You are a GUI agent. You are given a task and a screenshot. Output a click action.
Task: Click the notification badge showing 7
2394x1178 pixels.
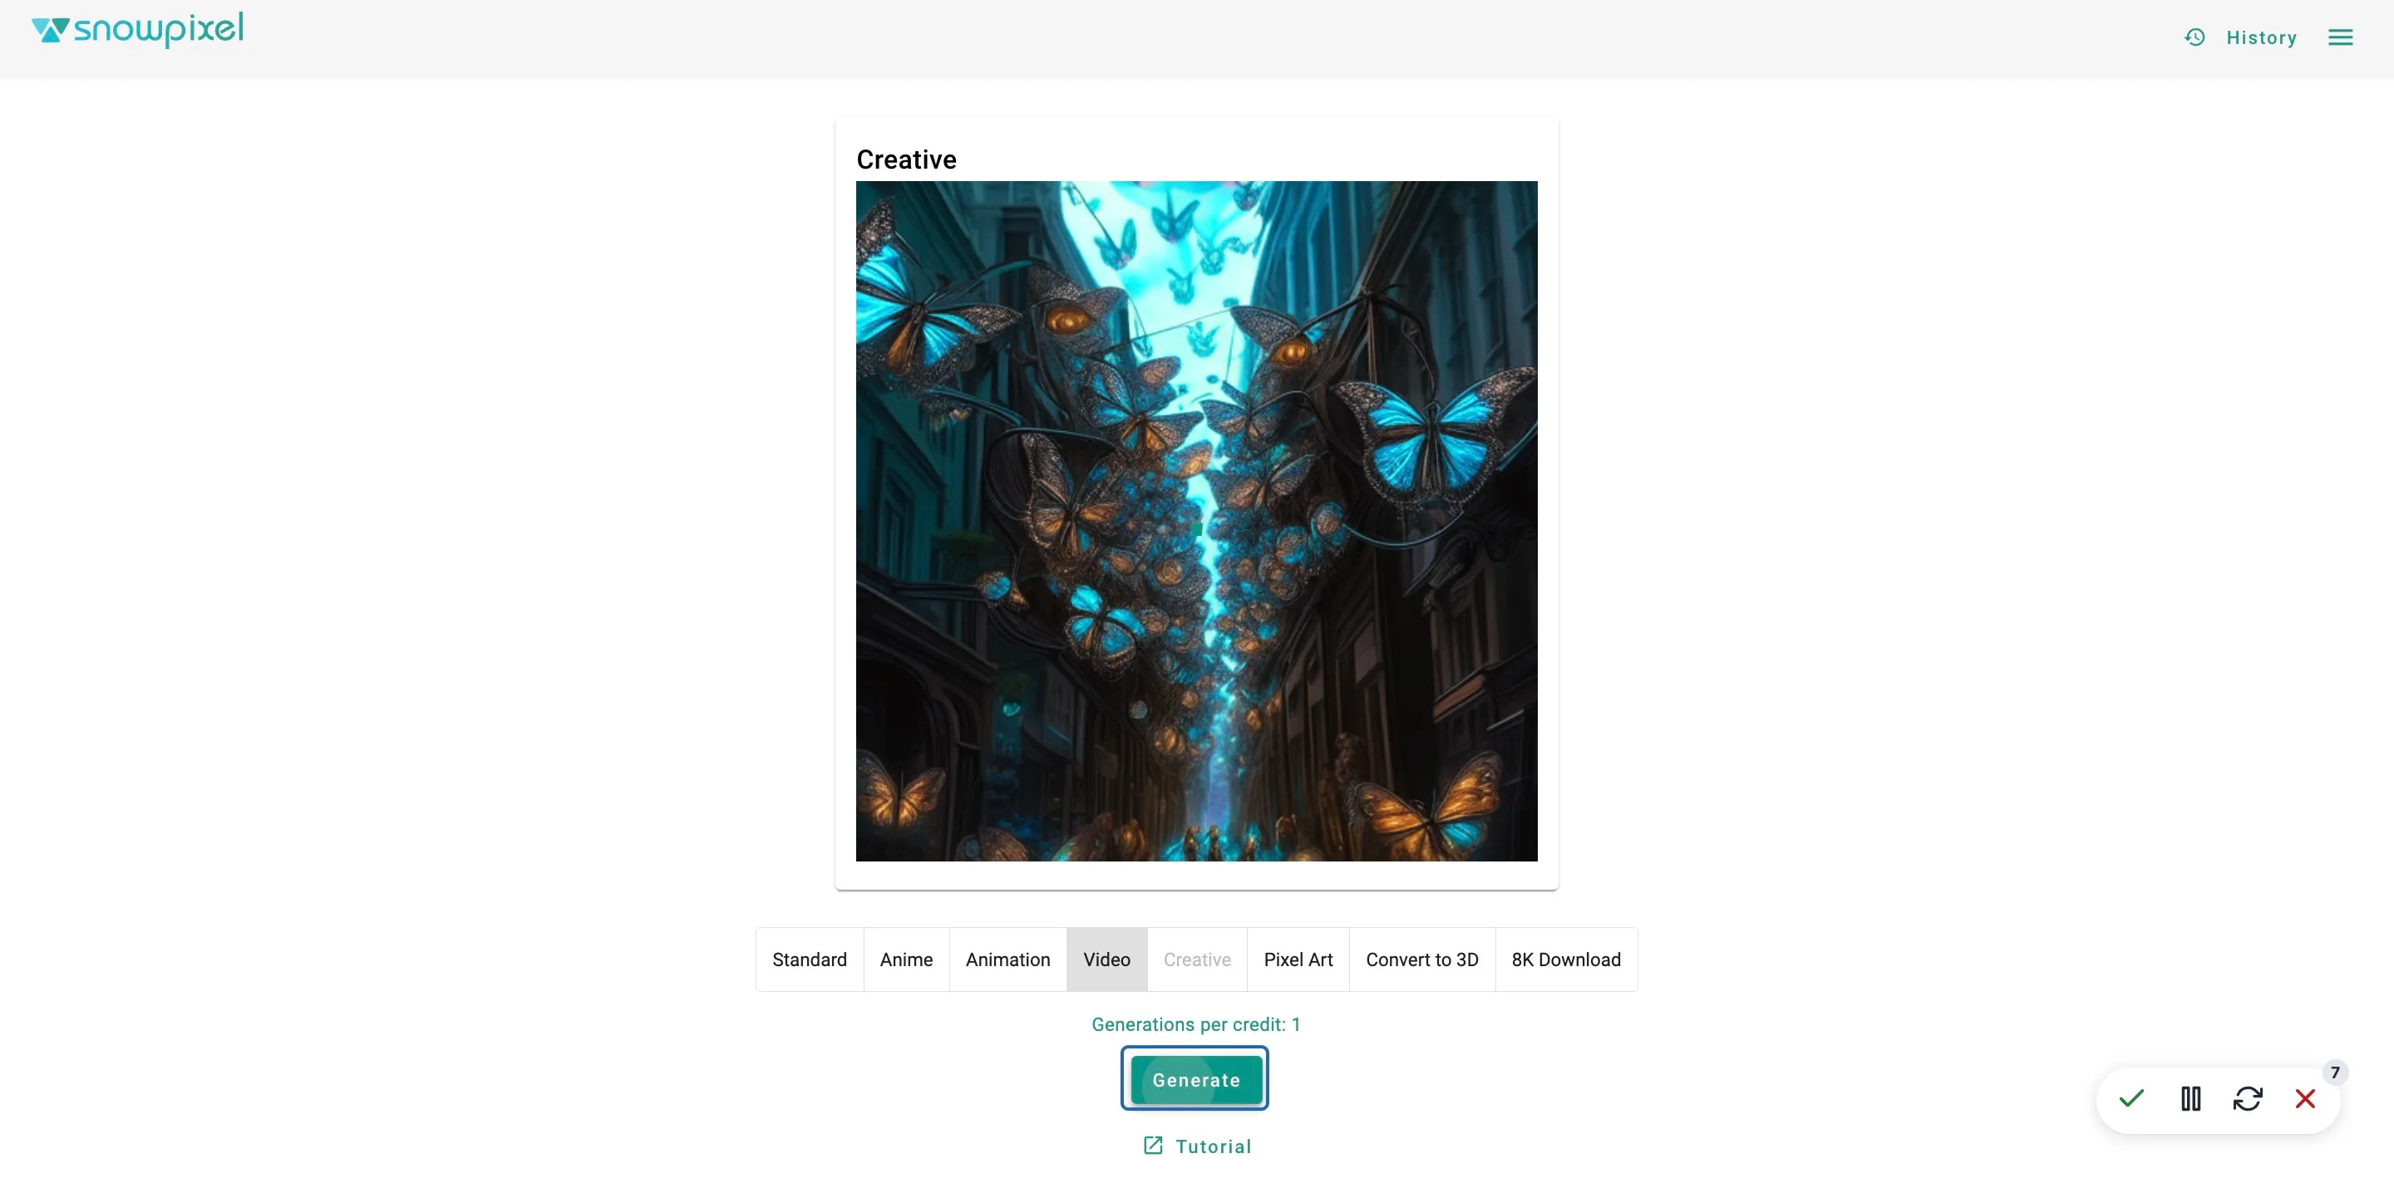(x=2334, y=1072)
